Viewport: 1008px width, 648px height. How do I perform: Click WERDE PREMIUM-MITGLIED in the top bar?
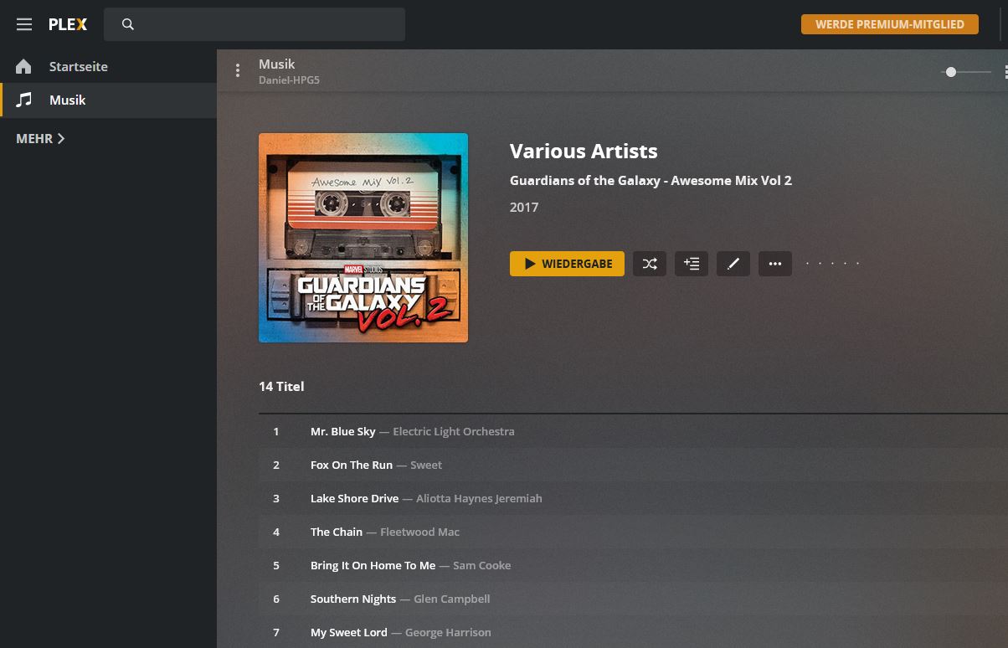pyautogui.click(x=889, y=24)
